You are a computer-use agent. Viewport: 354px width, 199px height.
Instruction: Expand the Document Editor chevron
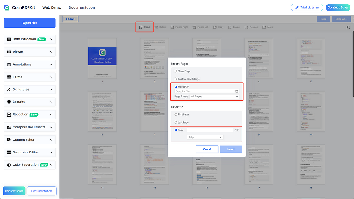tap(51, 152)
